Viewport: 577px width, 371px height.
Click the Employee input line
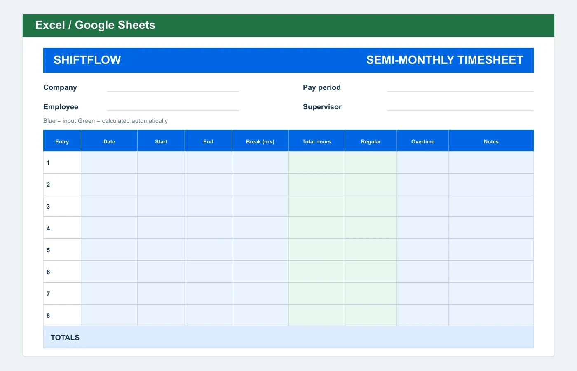click(x=173, y=107)
